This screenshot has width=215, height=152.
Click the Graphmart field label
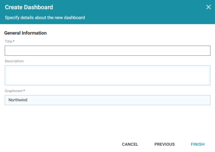(14, 91)
